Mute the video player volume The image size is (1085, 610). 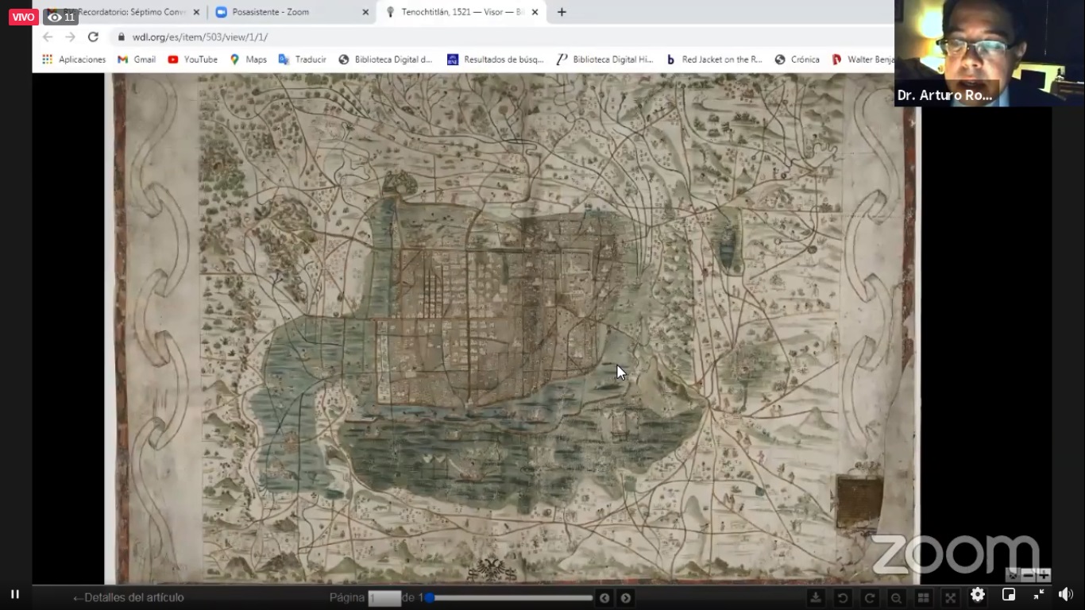coord(1066,595)
